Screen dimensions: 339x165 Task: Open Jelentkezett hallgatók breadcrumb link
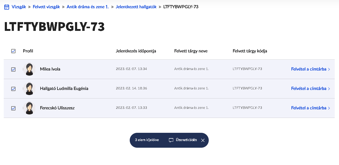[x=136, y=7]
